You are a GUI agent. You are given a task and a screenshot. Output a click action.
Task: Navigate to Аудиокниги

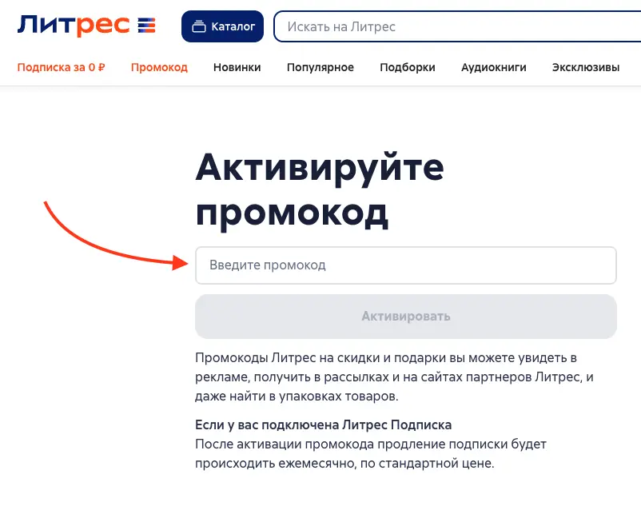pyautogui.click(x=493, y=67)
